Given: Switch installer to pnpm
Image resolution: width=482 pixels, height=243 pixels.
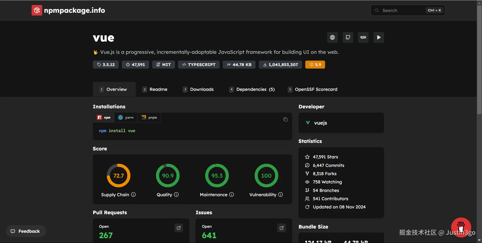Looking at the screenshot, I should 149,117.
